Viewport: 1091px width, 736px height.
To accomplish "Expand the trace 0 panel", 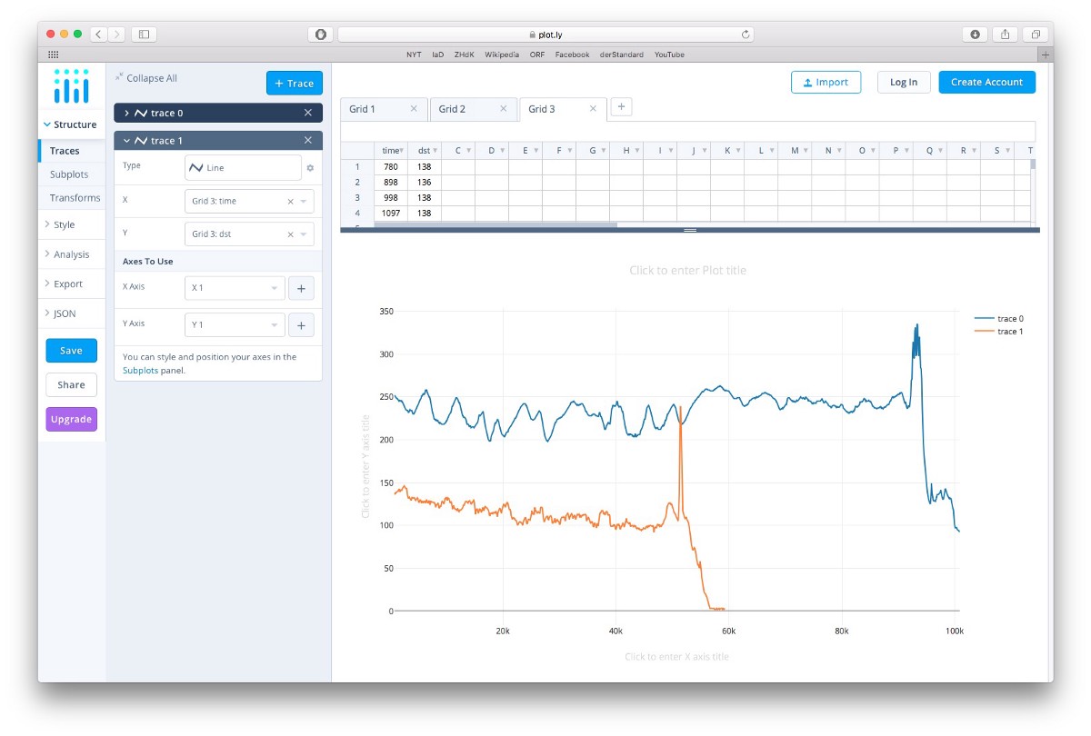I will pyautogui.click(x=126, y=113).
